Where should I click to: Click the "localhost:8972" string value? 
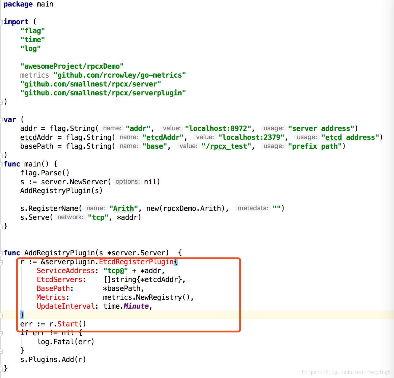218,129
